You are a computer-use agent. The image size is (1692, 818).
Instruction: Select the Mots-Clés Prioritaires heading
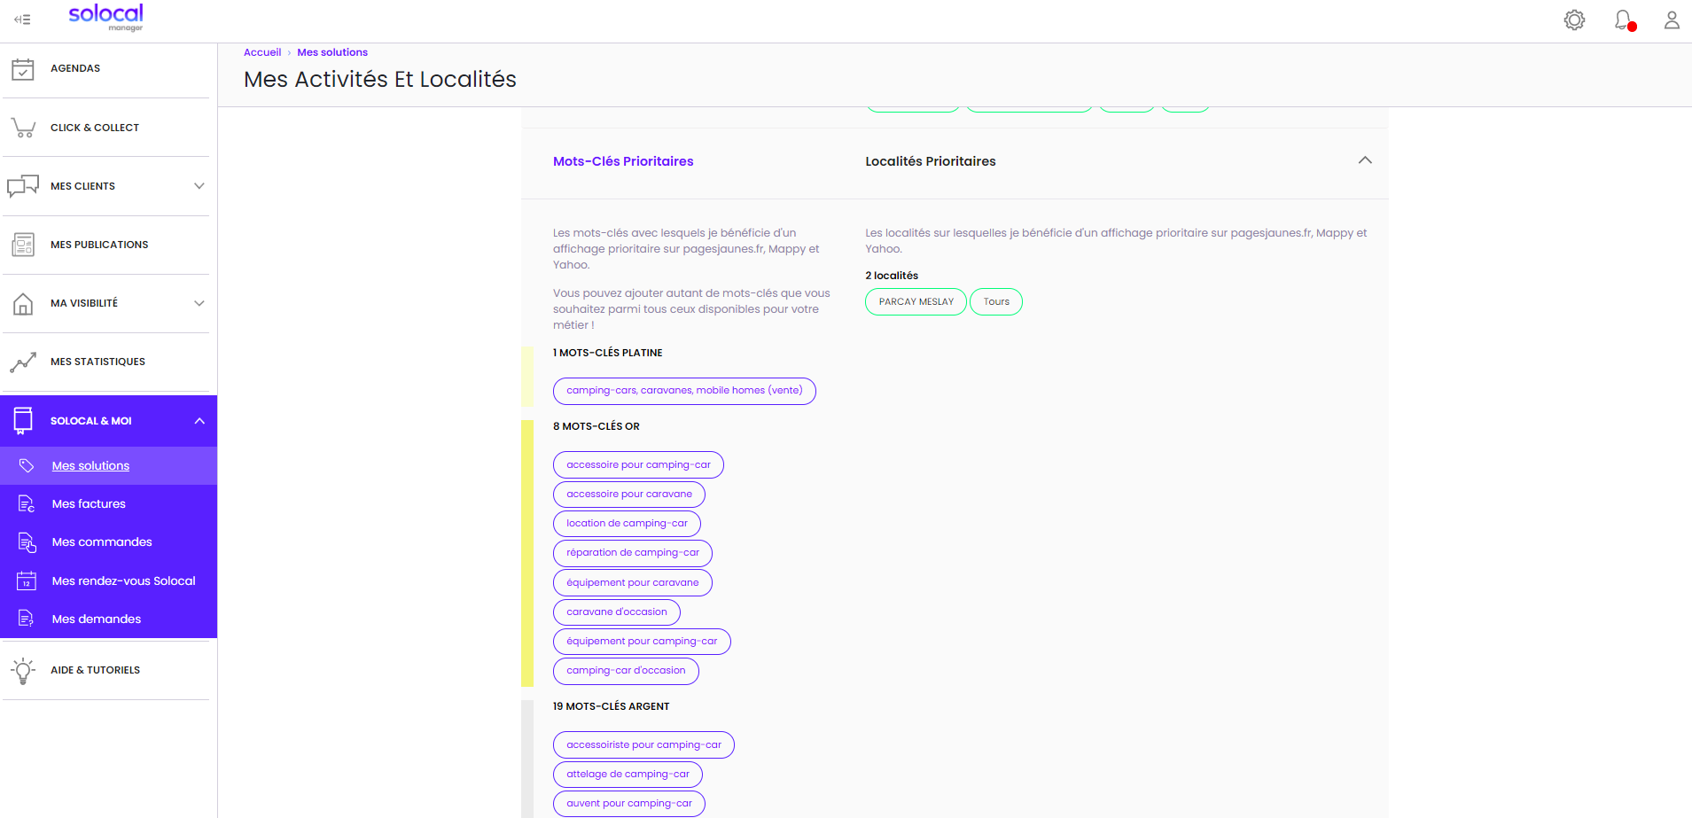click(623, 161)
